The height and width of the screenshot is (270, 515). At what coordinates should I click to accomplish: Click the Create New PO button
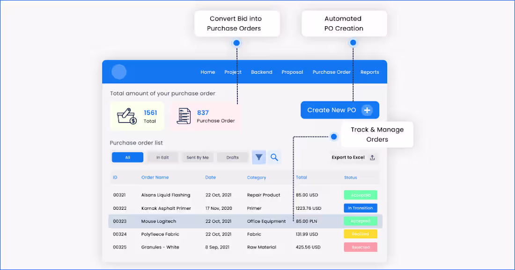point(340,110)
